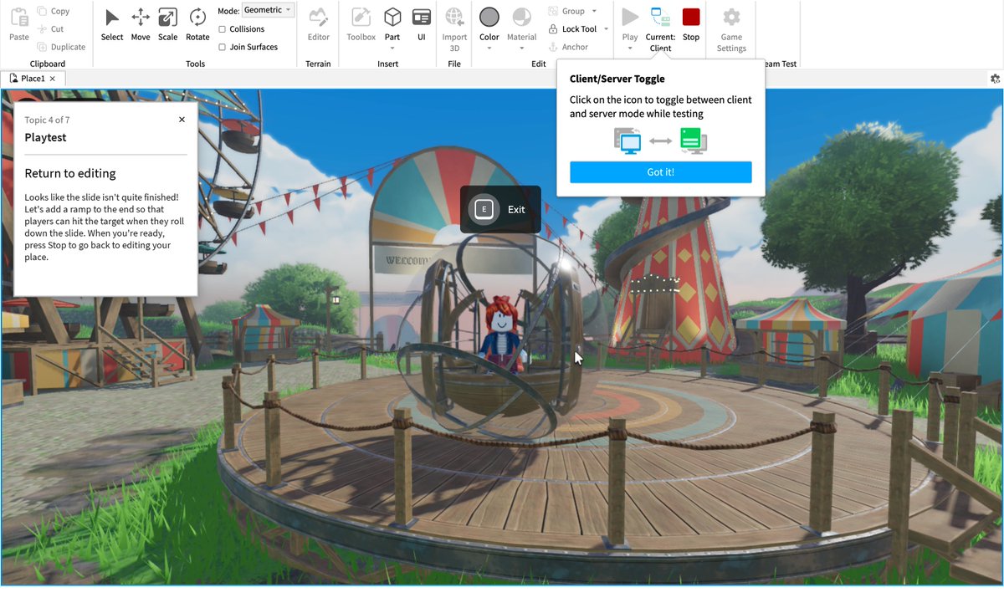The height and width of the screenshot is (608, 1004).
Task: Click the "Client/Server Toggle" heading
Action: tap(617, 79)
